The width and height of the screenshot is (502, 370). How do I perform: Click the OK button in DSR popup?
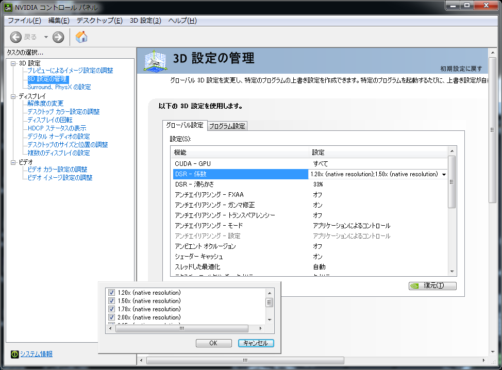click(213, 343)
